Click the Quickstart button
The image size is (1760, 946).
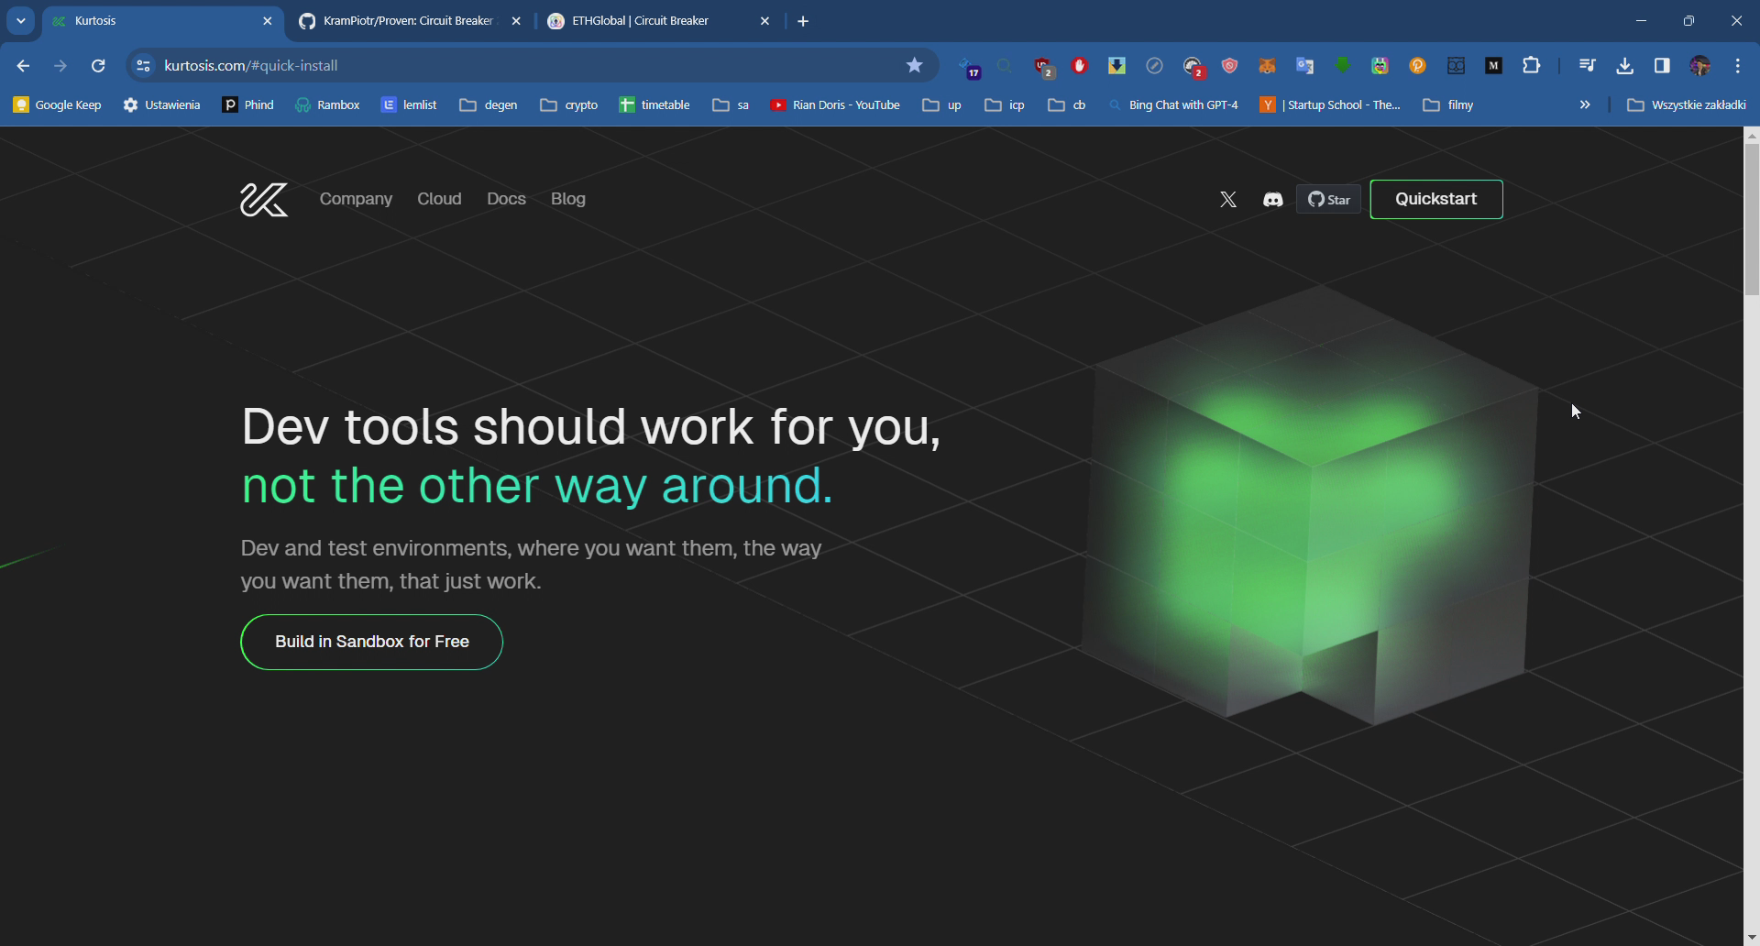pyautogui.click(x=1435, y=199)
